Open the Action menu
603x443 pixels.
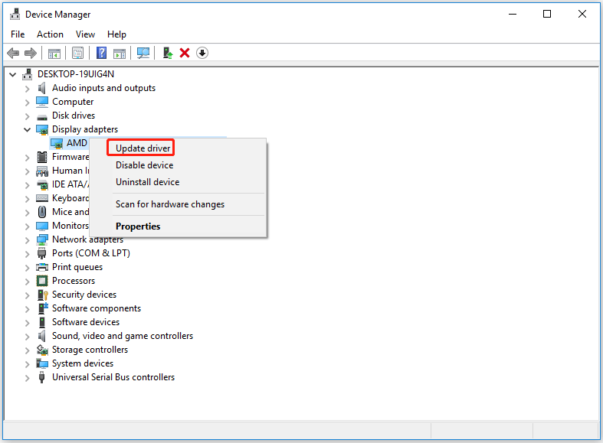tap(50, 34)
